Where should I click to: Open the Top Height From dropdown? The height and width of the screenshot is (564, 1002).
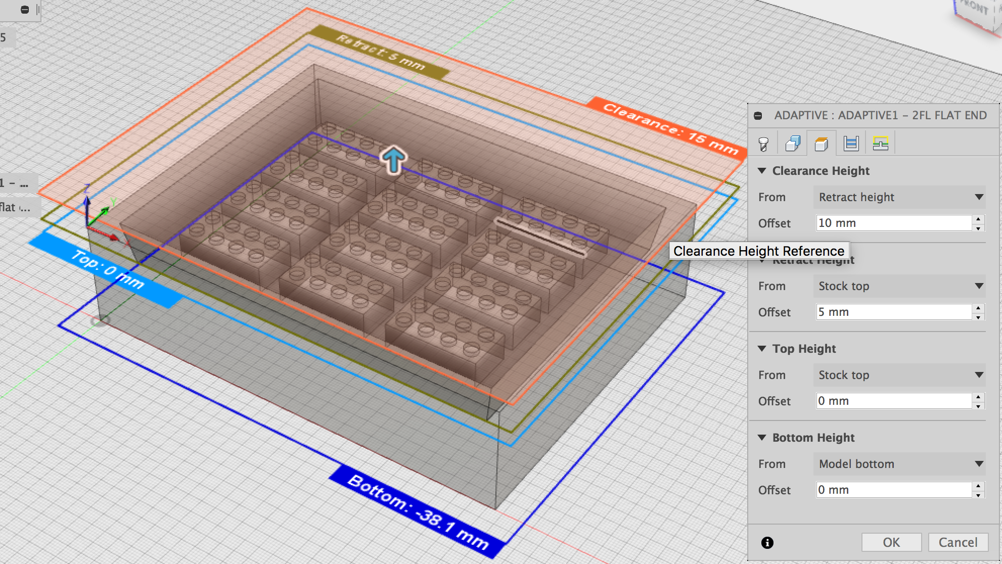click(x=900, y=375)
